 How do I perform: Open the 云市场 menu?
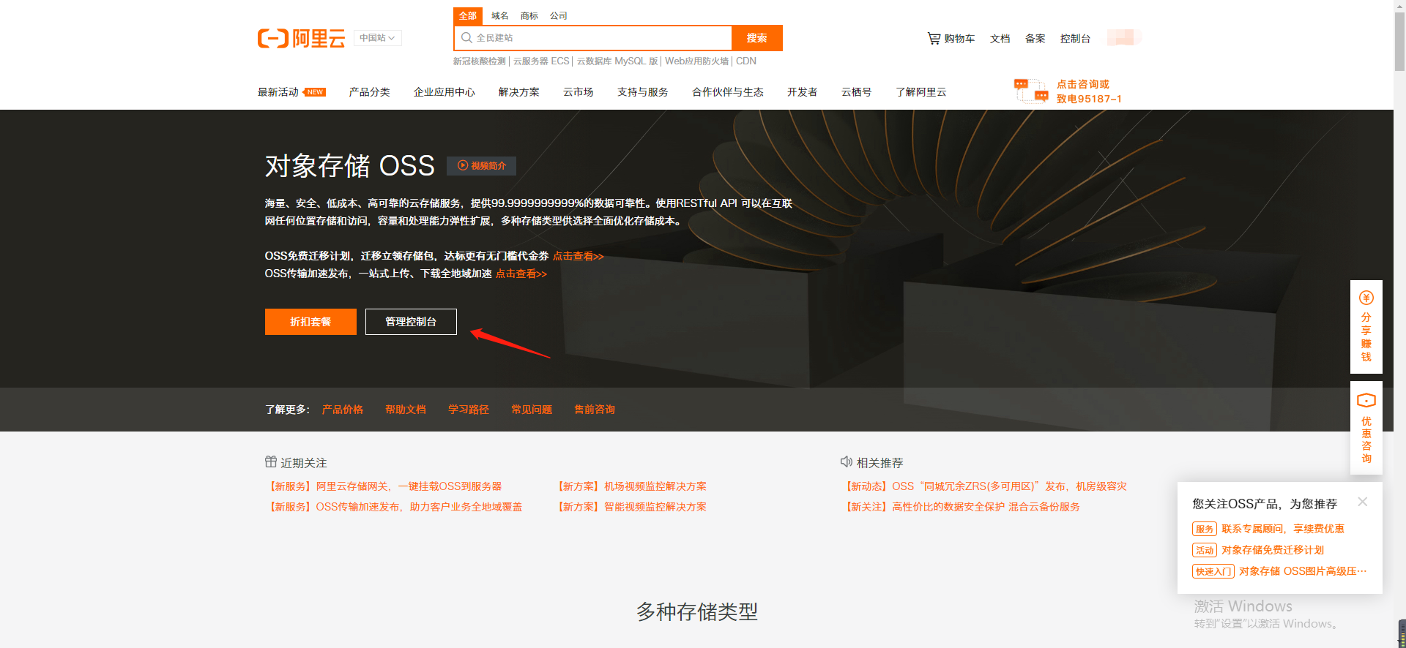click(579, 92)
